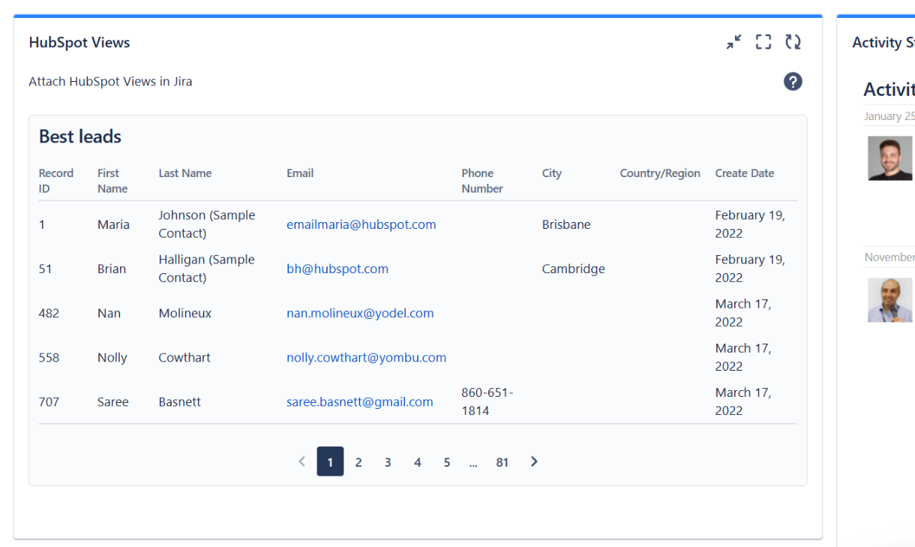Collapse the HubSpot Views gadget
This screenshot has width=915, height=547.
(733, 42)
